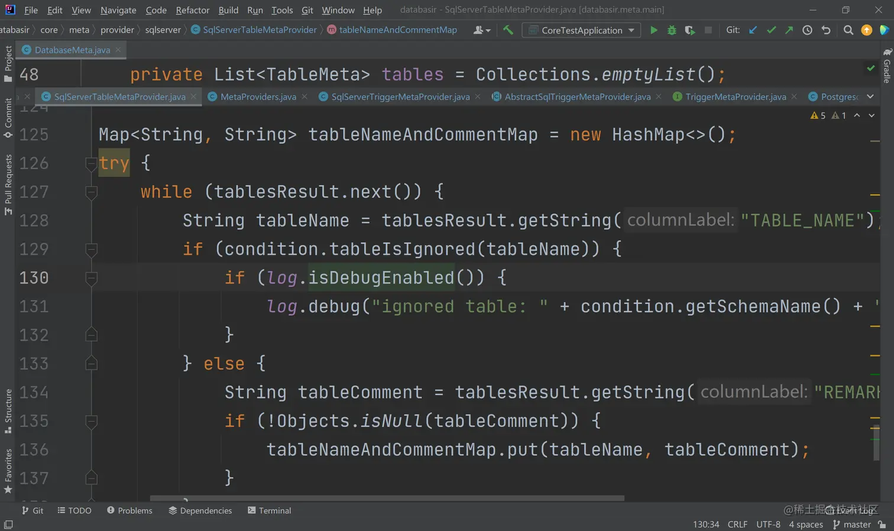The height and width of the screenshot is (531, 894).
Task: Open the Structure tool window
Action: click(8, 411)
